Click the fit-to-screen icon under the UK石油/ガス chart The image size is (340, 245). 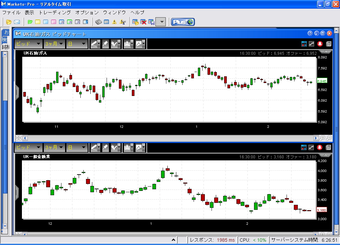point(19,138)
